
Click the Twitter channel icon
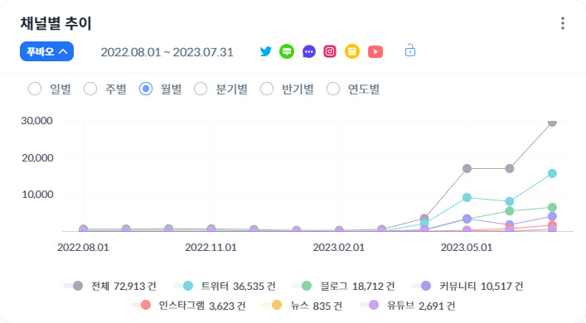(x=266, y=51)
